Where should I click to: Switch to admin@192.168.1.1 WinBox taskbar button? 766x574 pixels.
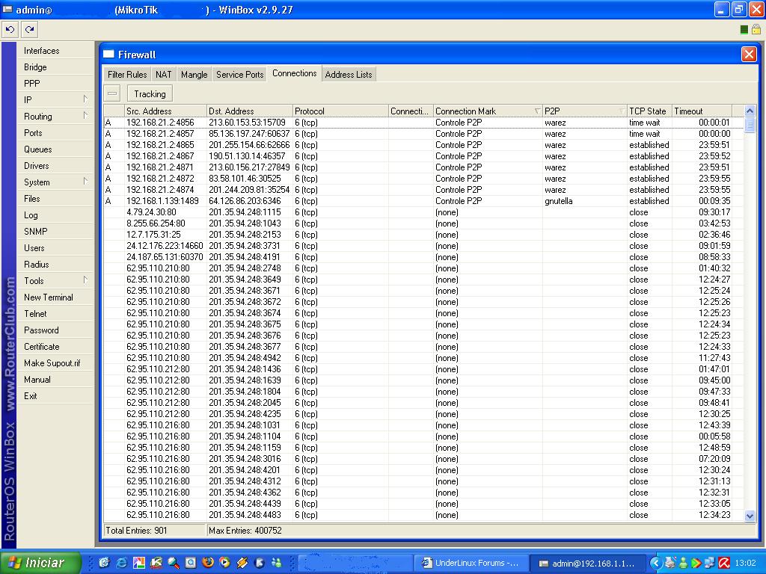587,564
